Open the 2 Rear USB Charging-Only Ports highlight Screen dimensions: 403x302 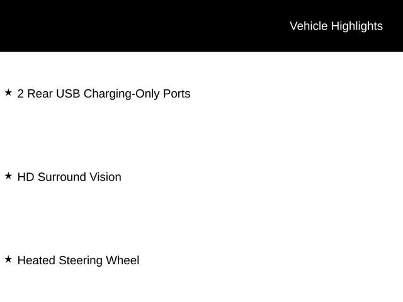[104, 94]
